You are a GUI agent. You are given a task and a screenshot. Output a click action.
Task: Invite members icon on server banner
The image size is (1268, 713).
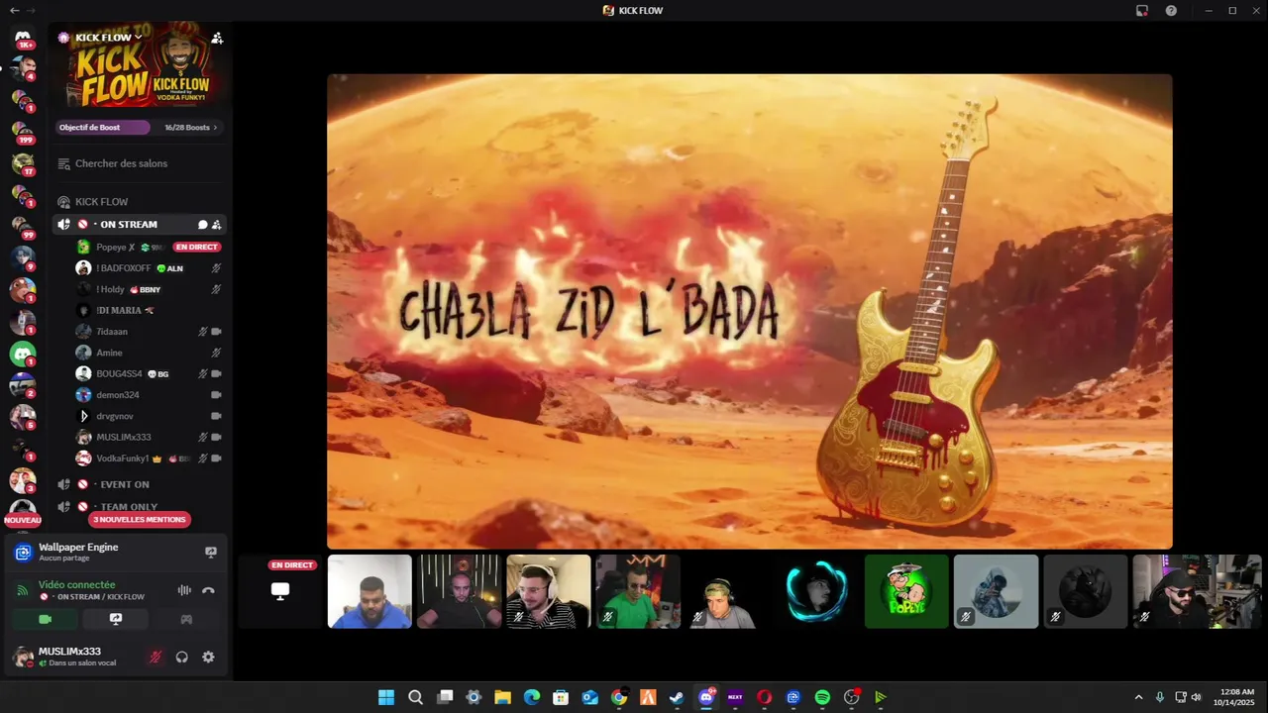click(217, 38)
